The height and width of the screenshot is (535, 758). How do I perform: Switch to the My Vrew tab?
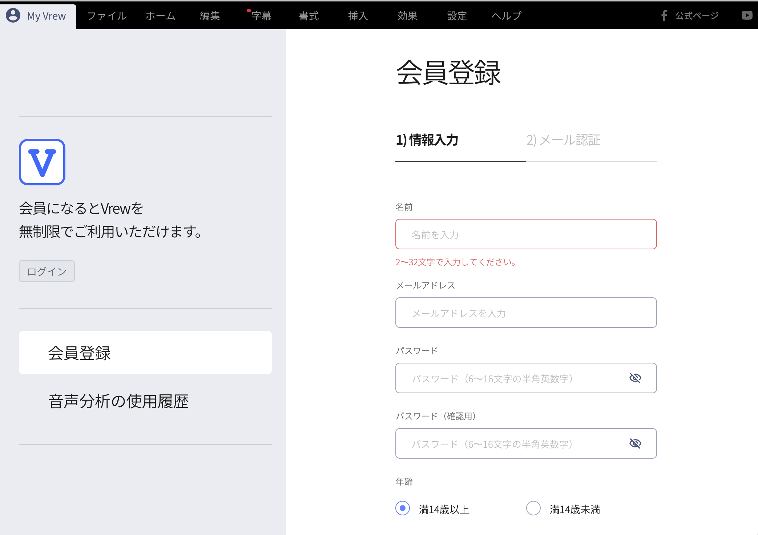point(38,16)
